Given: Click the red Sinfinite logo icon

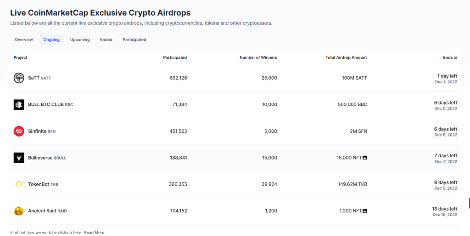Looking at the screenshot, I should pyautogui.click(x=19, y=132).
